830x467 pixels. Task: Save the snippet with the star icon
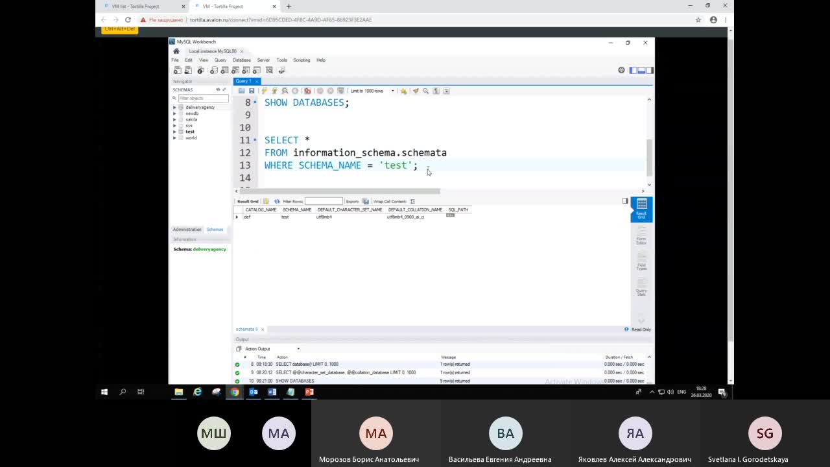pos(403,91)
